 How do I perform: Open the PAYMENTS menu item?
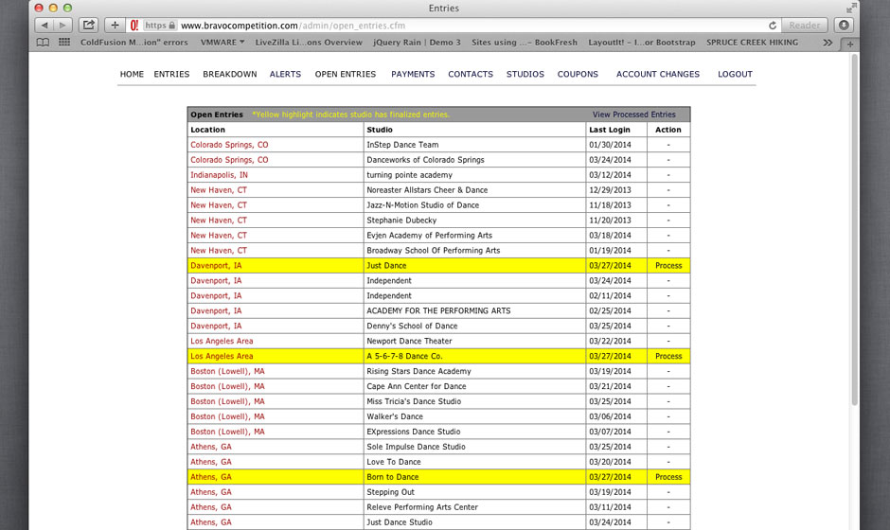pyautogui.click(x=413, y=75)
